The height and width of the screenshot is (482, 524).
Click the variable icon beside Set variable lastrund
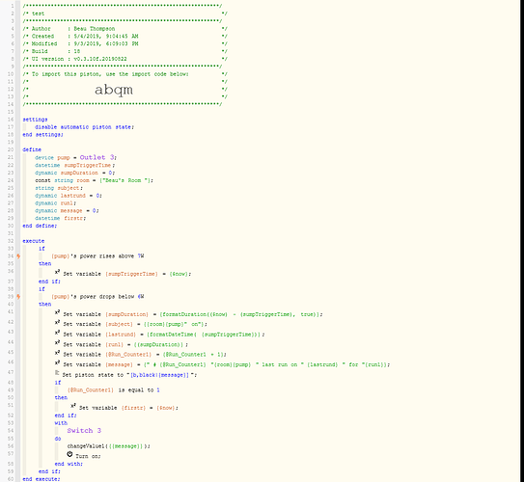coord(58,333)
